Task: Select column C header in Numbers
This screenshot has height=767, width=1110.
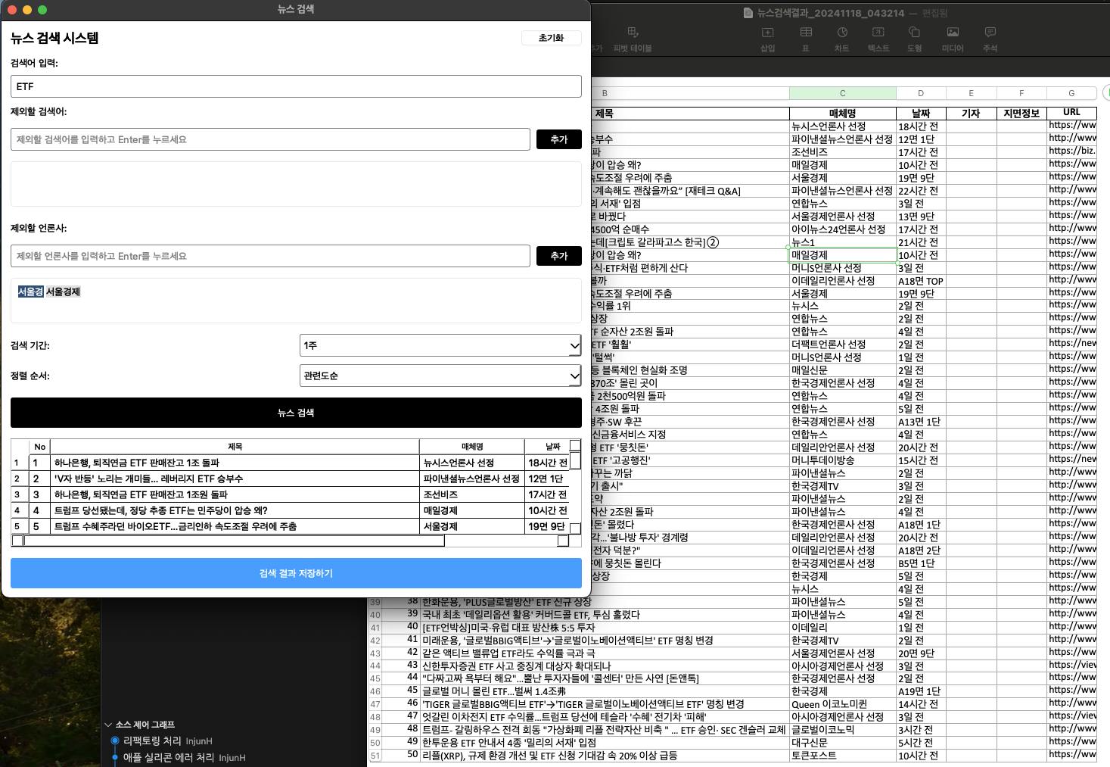Action: click(x=842, y=93)
